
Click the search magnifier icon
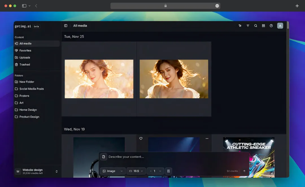click(256, 26)
